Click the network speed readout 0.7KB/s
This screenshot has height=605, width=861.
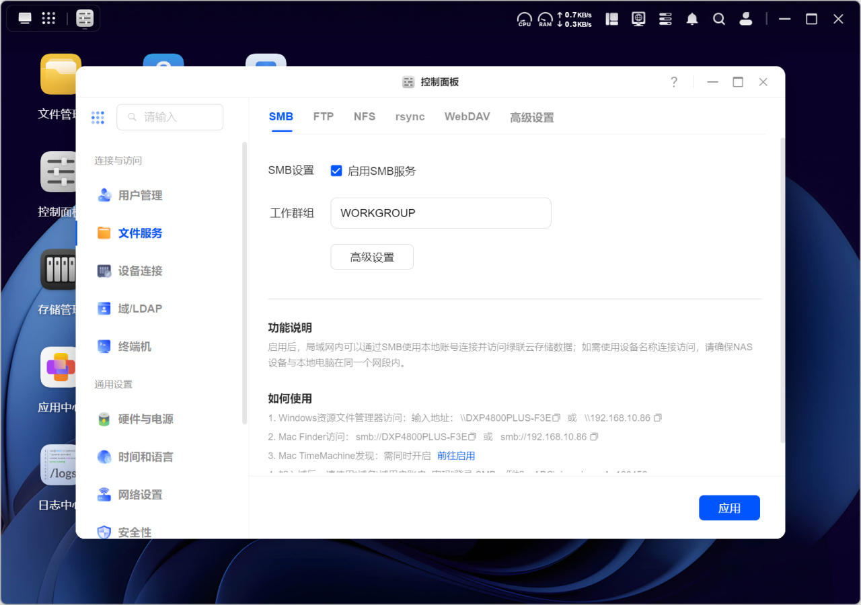tap(574, 15)
